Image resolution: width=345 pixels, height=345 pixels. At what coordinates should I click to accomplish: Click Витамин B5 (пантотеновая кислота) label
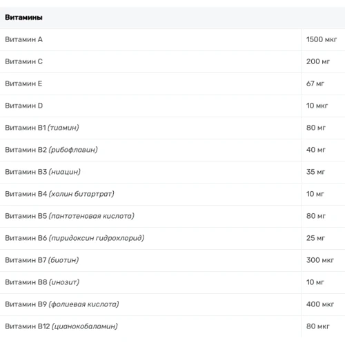click(70, 216)
